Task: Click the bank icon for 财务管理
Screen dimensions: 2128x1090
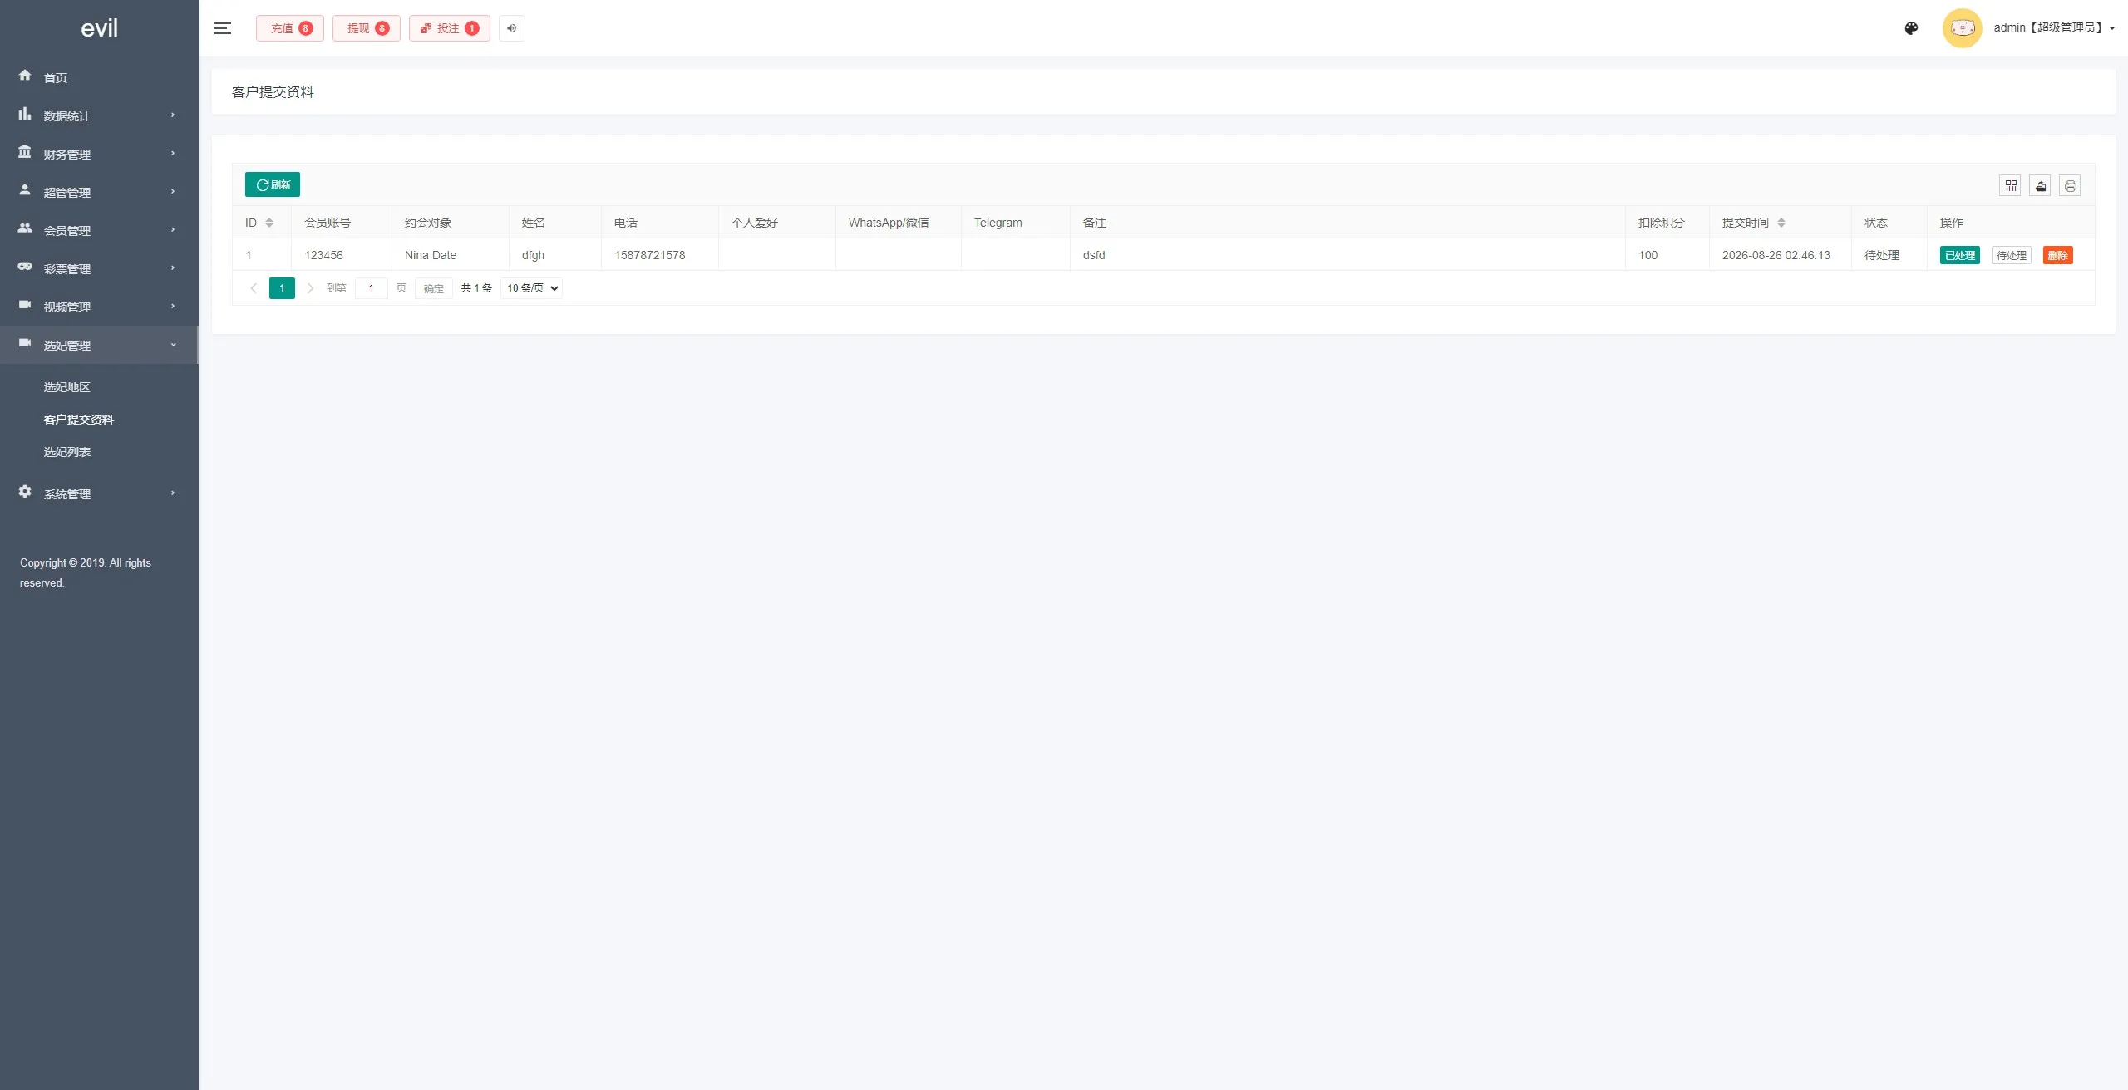Action: pyautogui.click(x=25, y=152)
